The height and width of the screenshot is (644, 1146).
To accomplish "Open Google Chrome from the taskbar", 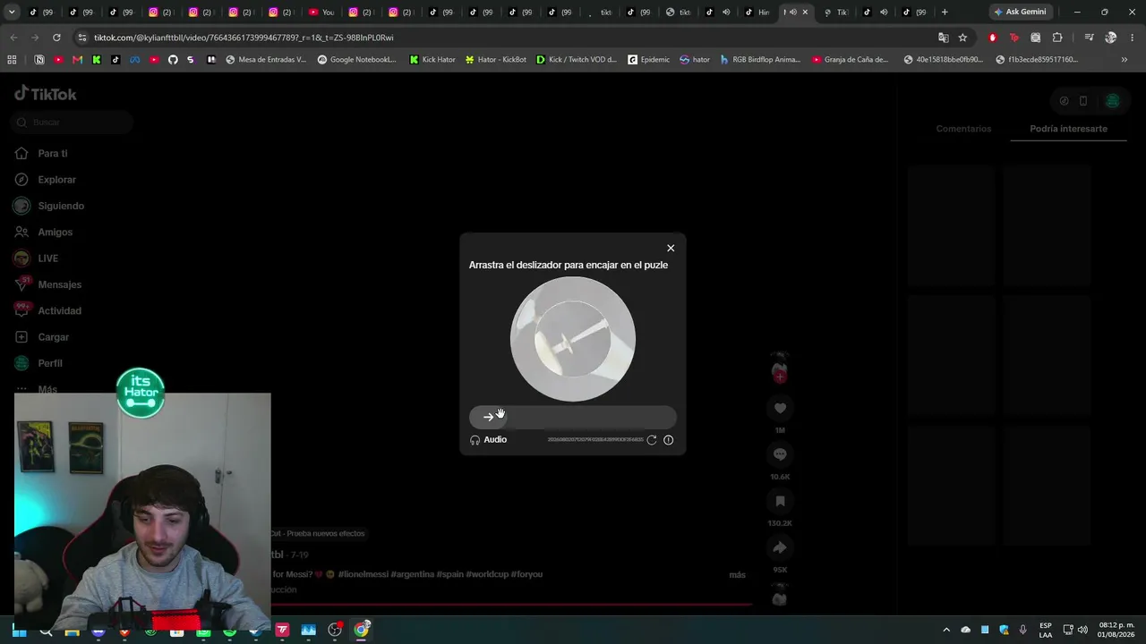I will (361, 631).
